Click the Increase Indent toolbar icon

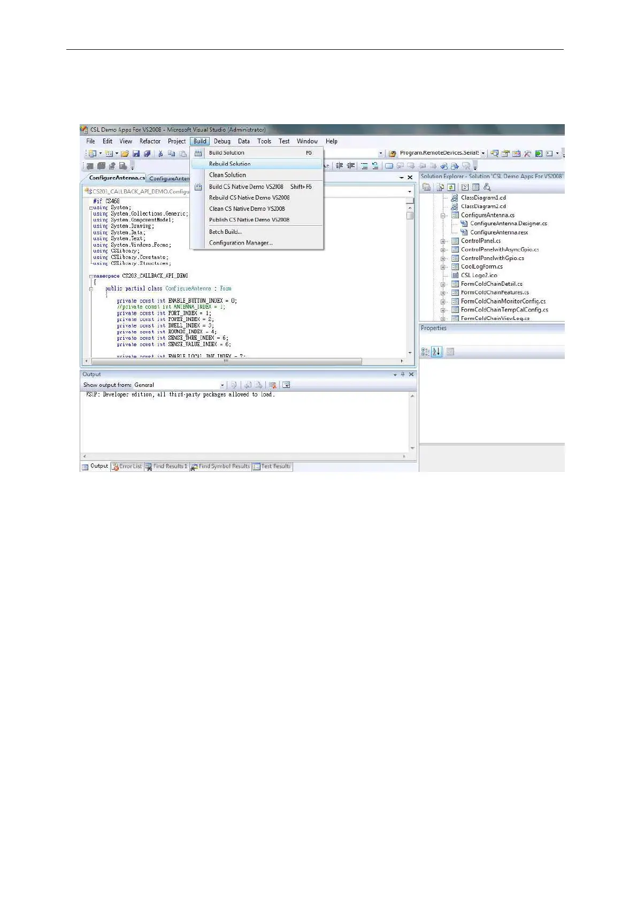pyautogui.click(x=351, y=166)
